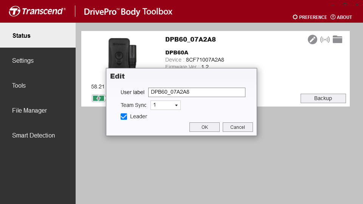The height and width of the screenshot is (204, 363).
Task: Open Preference settings in header
Action: click(x=310, y=17)
